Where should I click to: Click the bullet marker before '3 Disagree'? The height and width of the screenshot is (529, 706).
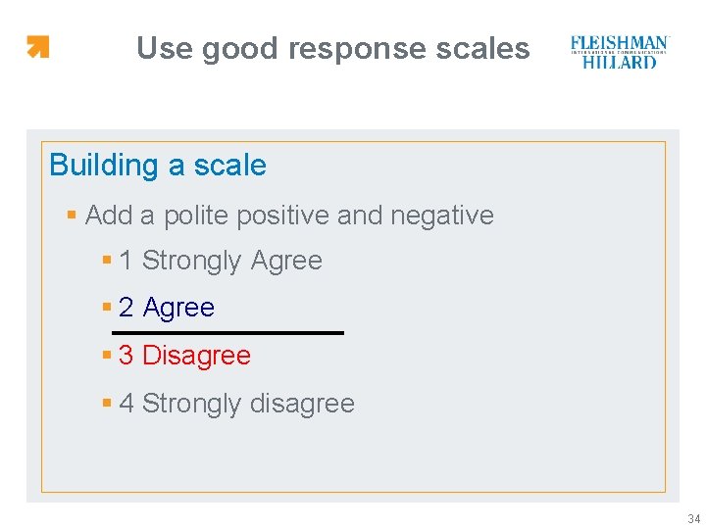(x=107, y=355)
